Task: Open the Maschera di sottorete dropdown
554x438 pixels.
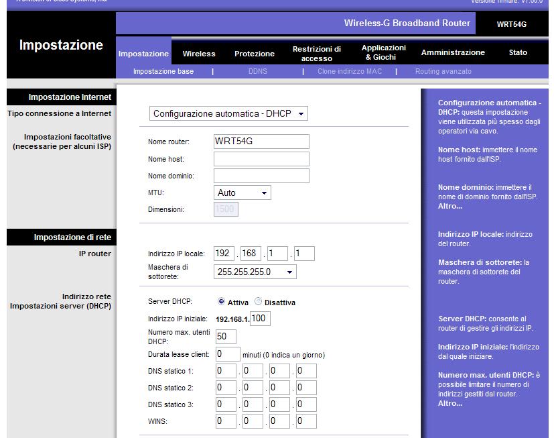Action: point(255,272)
